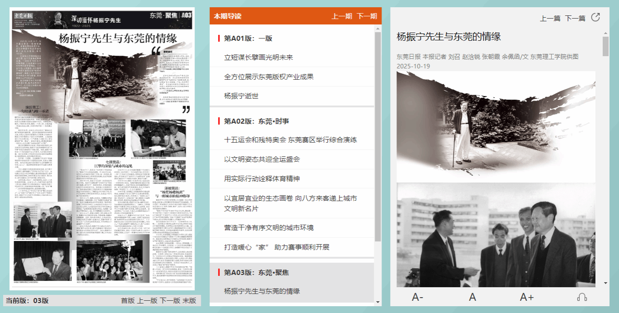Open previous article 上一篇
The image size is (619, 313).
click(550, 19)
